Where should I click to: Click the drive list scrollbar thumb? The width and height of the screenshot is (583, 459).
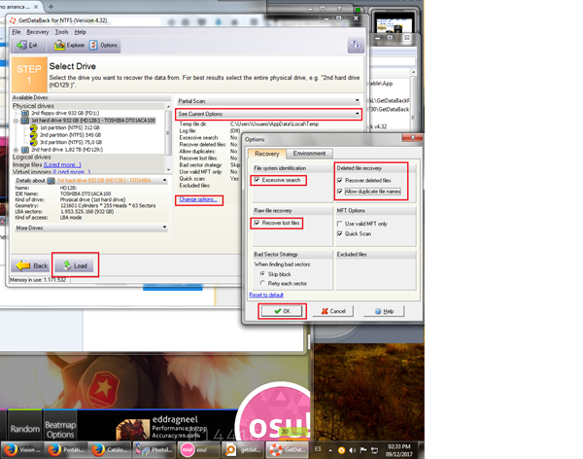click(168, 133)
